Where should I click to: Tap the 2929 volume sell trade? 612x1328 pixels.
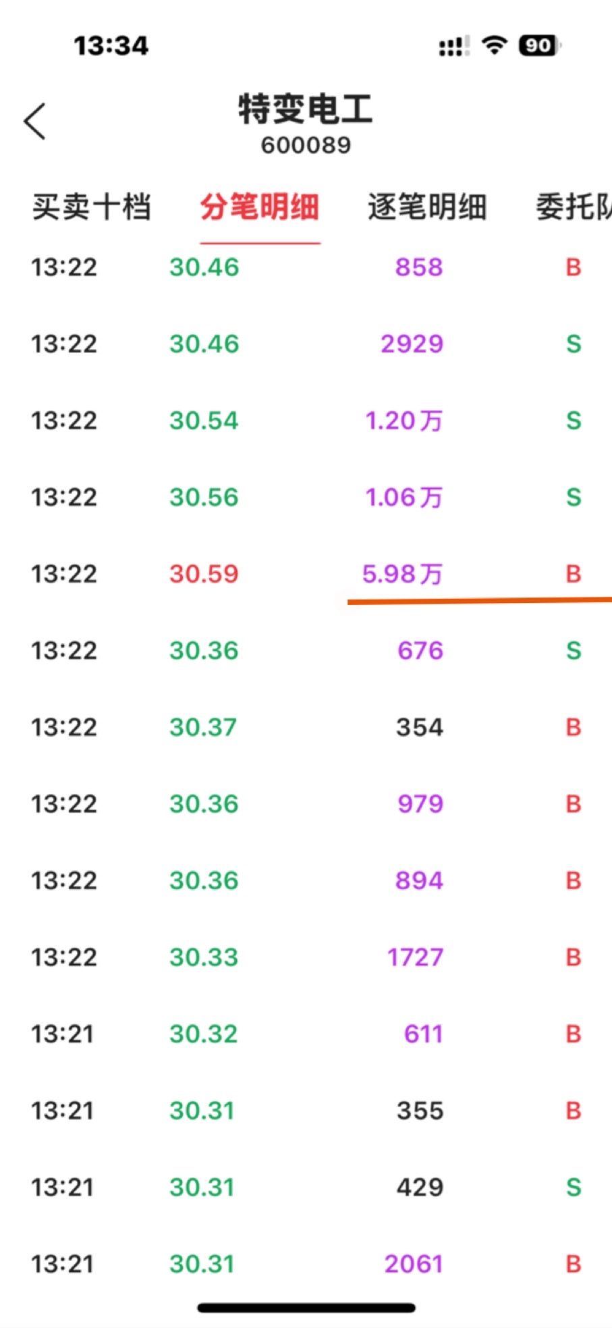pyautogui.click(x=412, y=344)
